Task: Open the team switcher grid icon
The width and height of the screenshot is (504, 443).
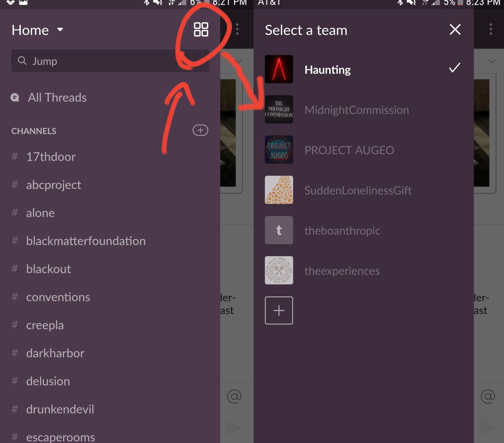Action: [201, 30]
